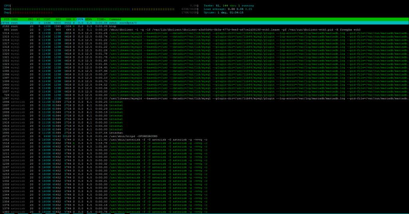The width and height of the screenshot is (409, 214).
Task: Select mysqld thread row with PID 1314
Action: pos(204,33)
